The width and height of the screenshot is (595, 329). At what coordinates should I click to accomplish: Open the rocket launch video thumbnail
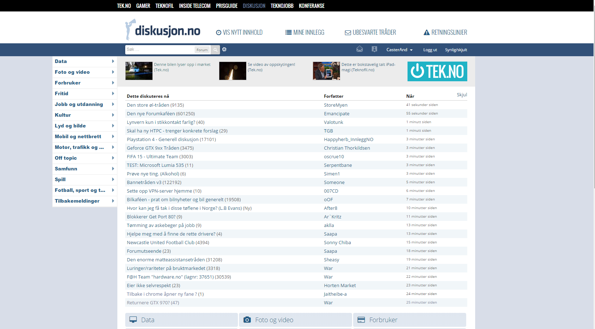tap(233, 71)
